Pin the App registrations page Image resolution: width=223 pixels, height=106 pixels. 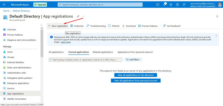click(78, 16)
